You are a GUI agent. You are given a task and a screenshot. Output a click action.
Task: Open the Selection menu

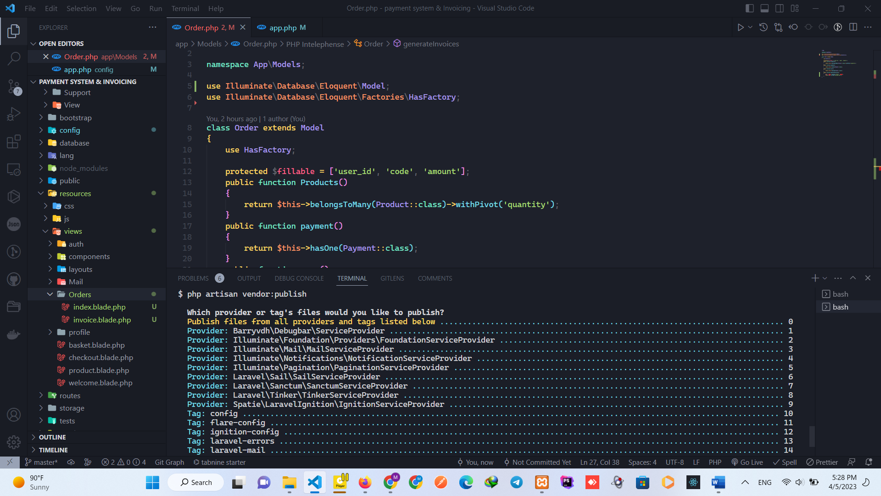(81, 8)
